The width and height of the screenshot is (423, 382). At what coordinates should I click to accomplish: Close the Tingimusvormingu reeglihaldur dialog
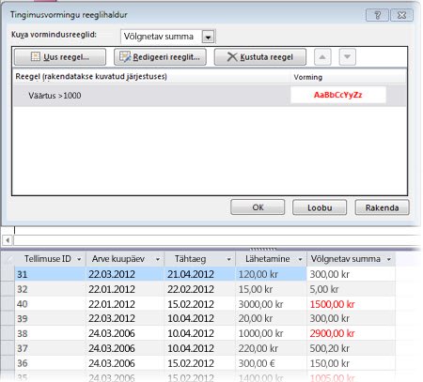coord(401,15)
